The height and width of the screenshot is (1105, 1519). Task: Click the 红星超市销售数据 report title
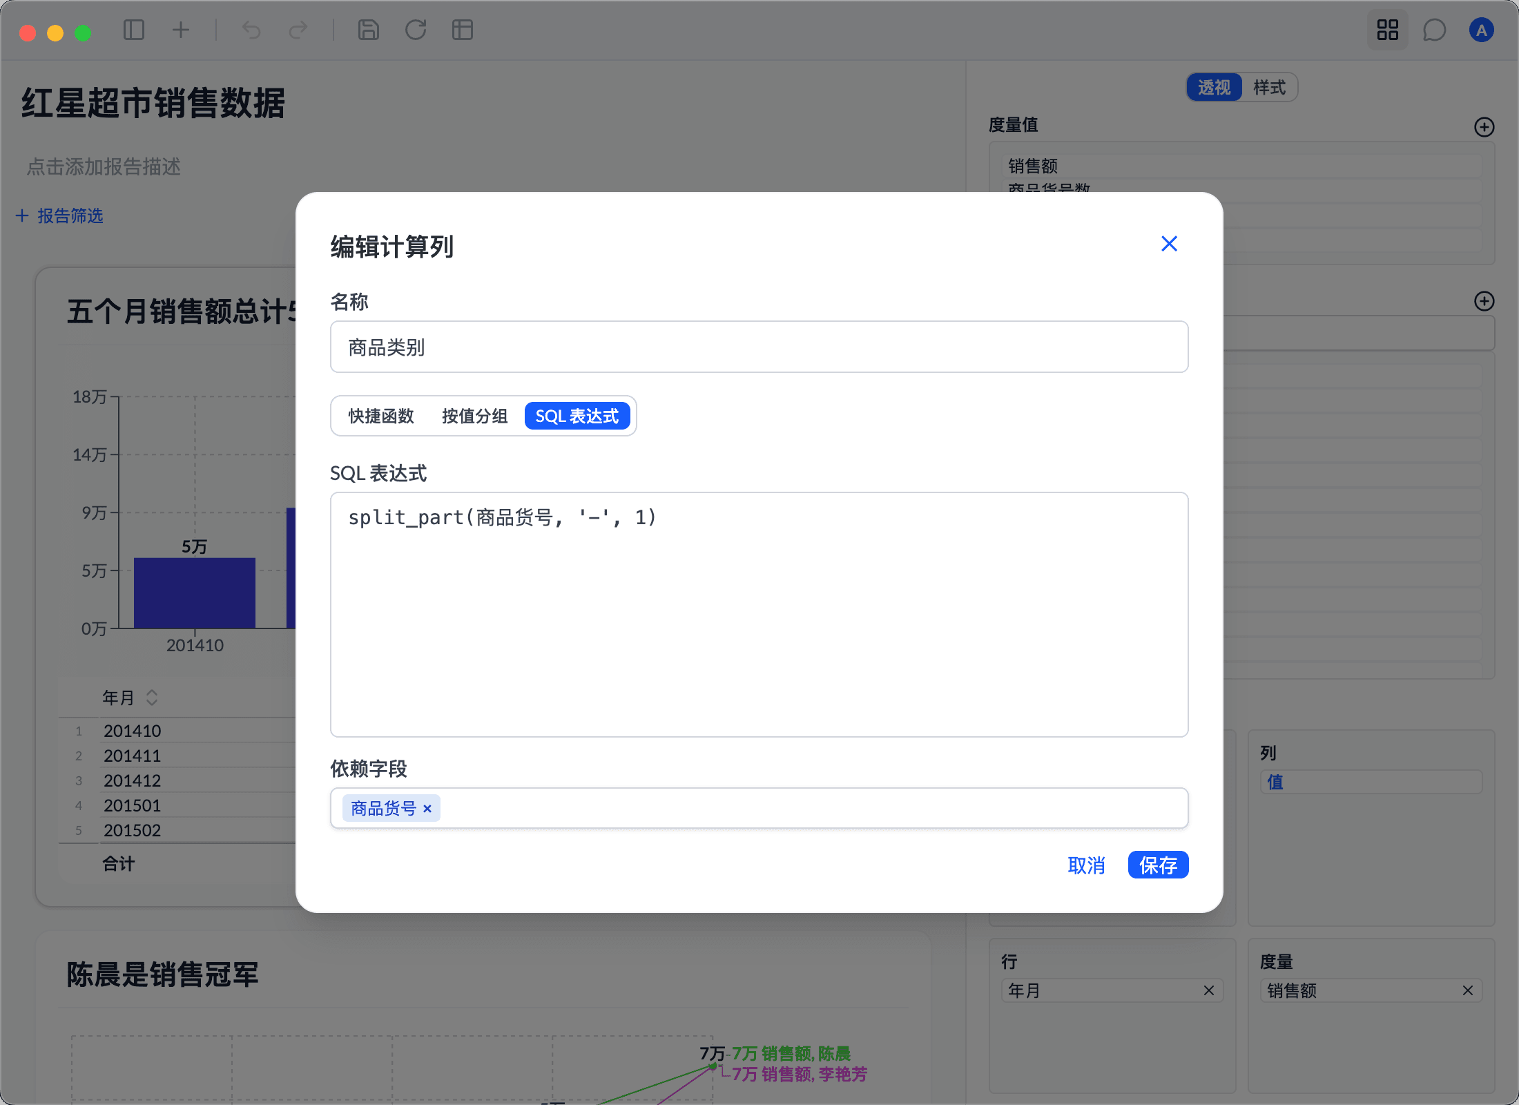click(153, 103)
